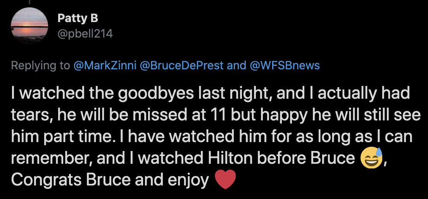Viewport: 428px width, 199px height.
Task: Click the thread connector line above avatar
Action: click(x=29, y=2)
